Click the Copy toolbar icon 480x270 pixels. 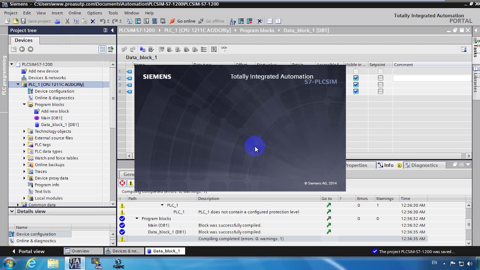(x=76, y=21)
